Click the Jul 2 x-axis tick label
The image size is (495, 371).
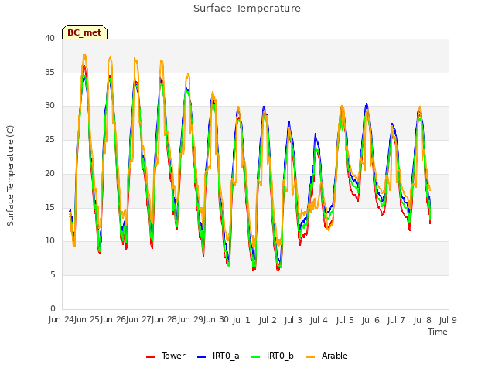tap(268, 320)
